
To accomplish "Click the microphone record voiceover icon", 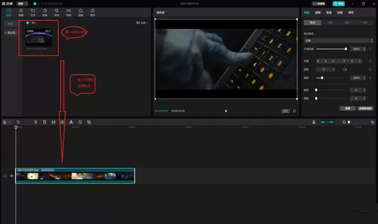I will pos(314,122).
